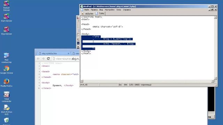Open the Файл menu in AkelPad

tap(87, 10)
